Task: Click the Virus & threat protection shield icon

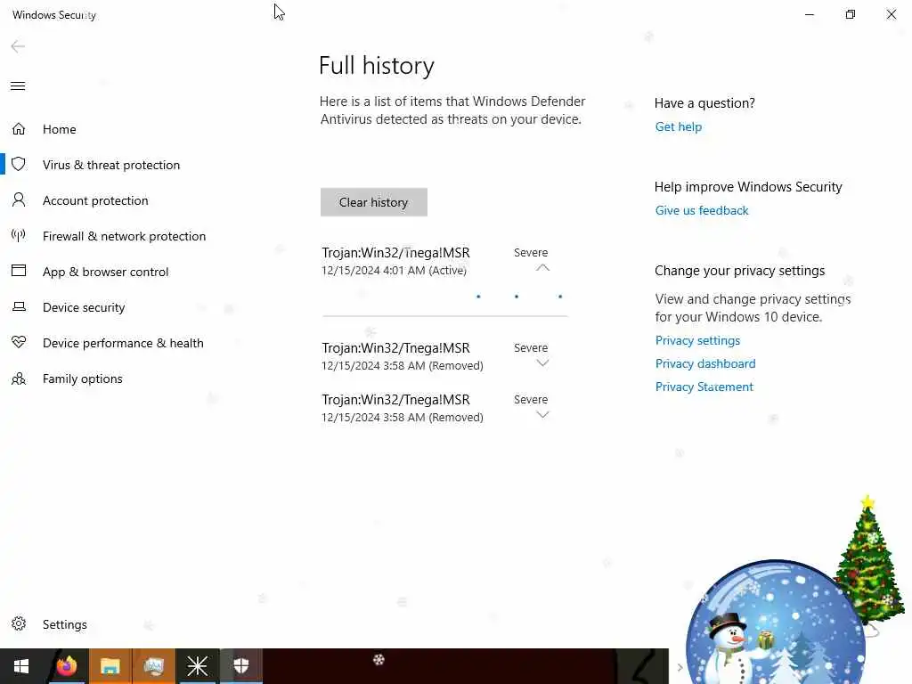Action: click(x=19, y=164)
